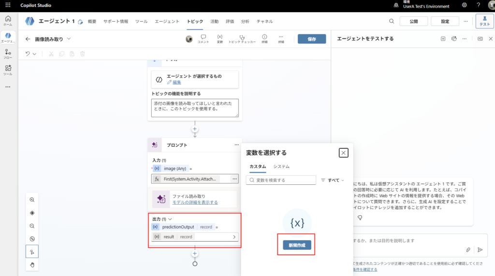Click the attach paperclip in test chat
495x276 pixels.
click(x=468, y=249)
